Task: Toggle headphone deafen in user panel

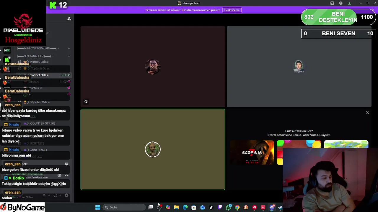Action: 55,196
